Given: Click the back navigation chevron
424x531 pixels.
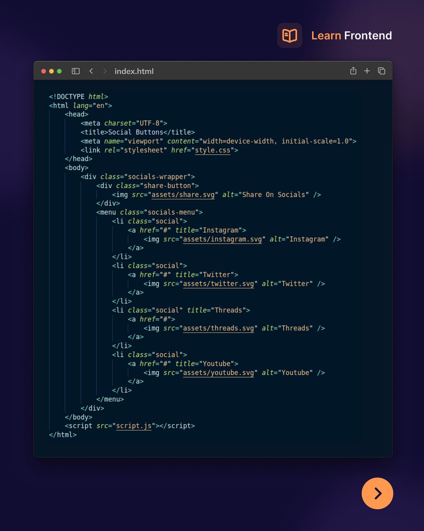Looking at the screenshot, I should (91, 71).
